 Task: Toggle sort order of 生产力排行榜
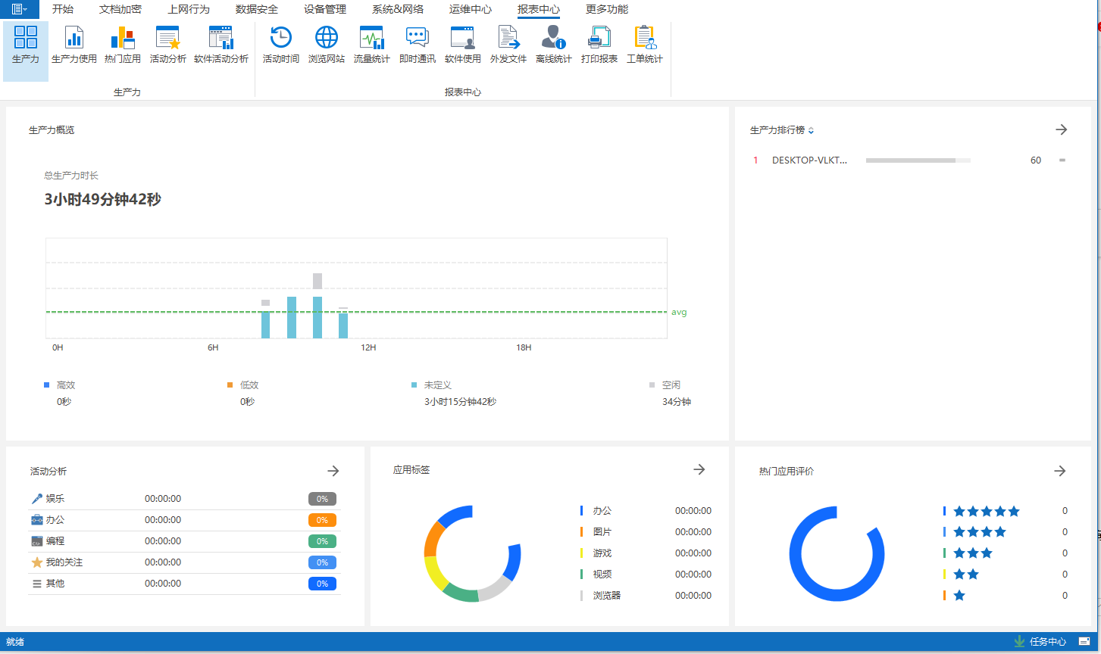[x=811, y=131]
